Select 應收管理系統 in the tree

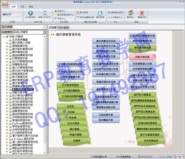20,80
